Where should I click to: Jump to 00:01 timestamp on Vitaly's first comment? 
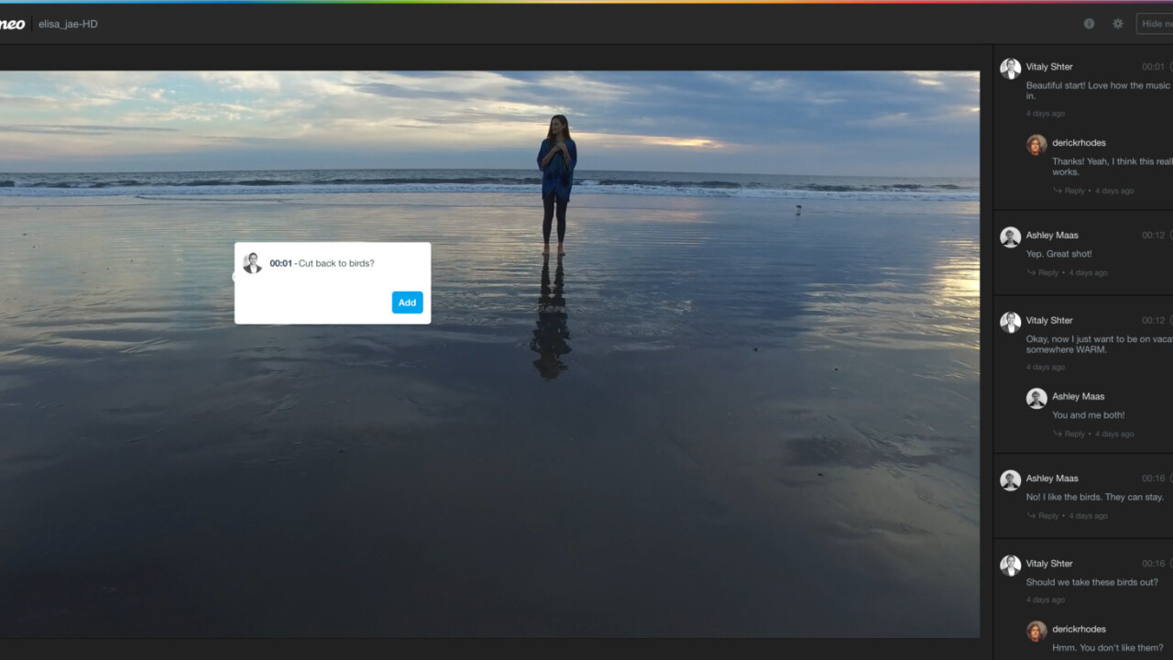coord(1153,67)
